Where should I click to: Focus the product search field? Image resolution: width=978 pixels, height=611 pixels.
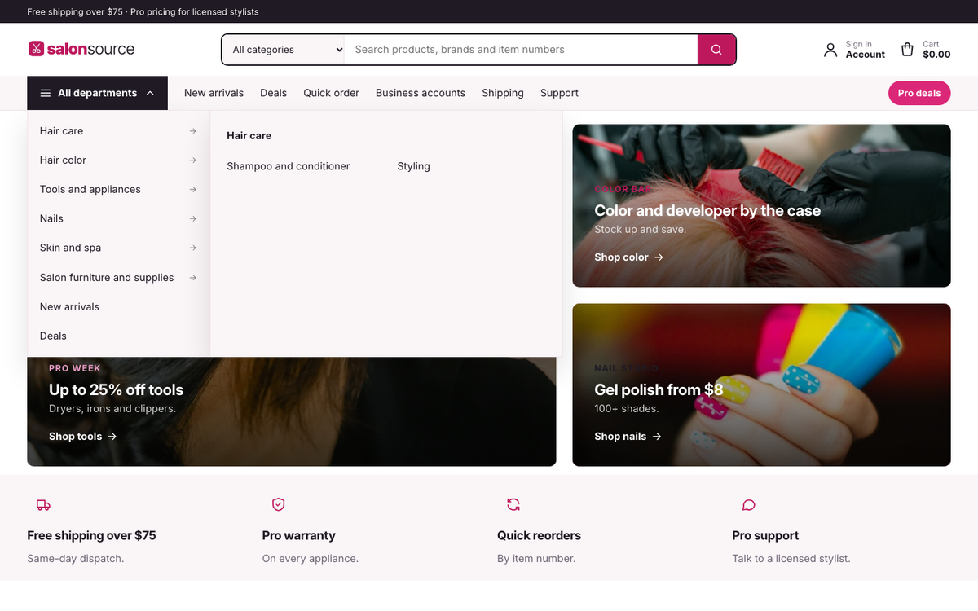(x=522, y=50)
